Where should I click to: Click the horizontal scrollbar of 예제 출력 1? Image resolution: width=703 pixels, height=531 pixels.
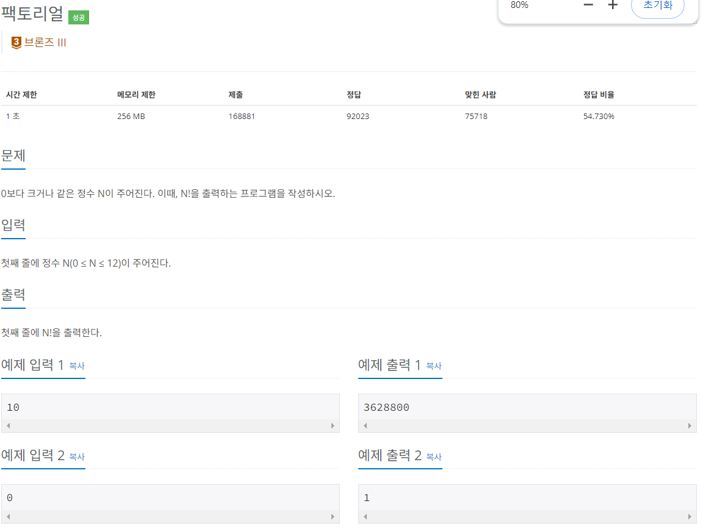pos(528,425)
